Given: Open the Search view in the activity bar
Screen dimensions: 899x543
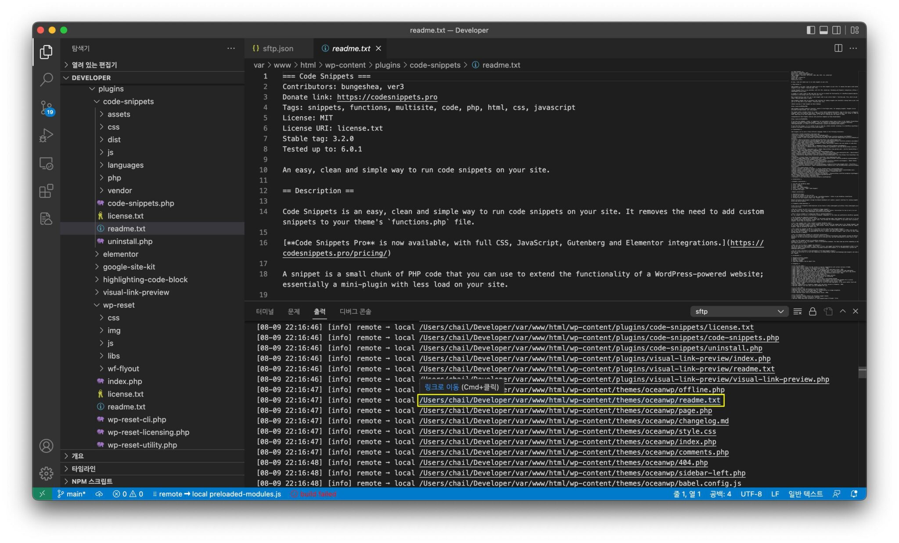Looking at the screenshot, I should pos(46,79).
